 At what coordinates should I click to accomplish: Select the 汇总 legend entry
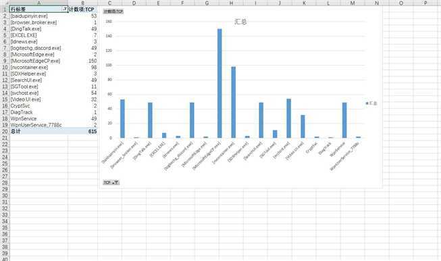(371, 103)
